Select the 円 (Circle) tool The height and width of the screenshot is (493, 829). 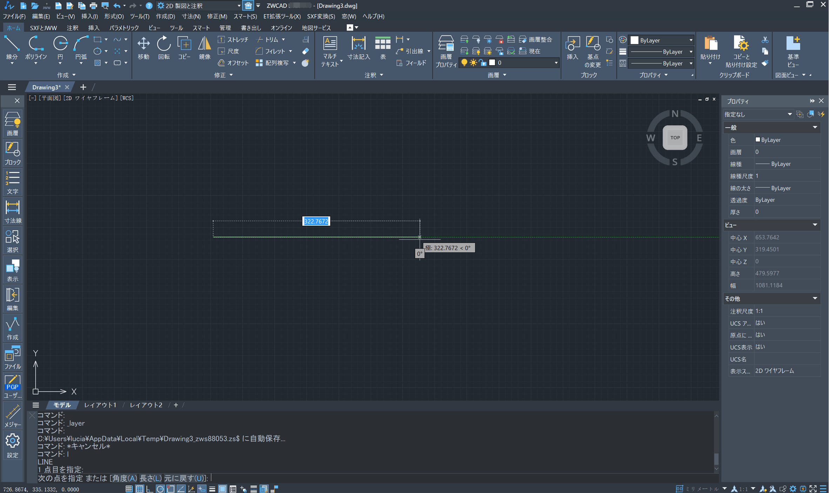pos(60,48)
